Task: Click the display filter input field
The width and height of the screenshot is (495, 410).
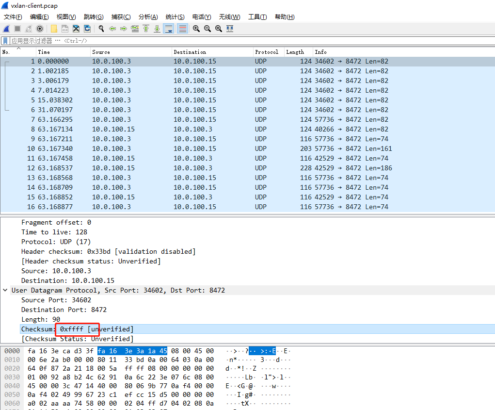Action: [x=242, y=41]
